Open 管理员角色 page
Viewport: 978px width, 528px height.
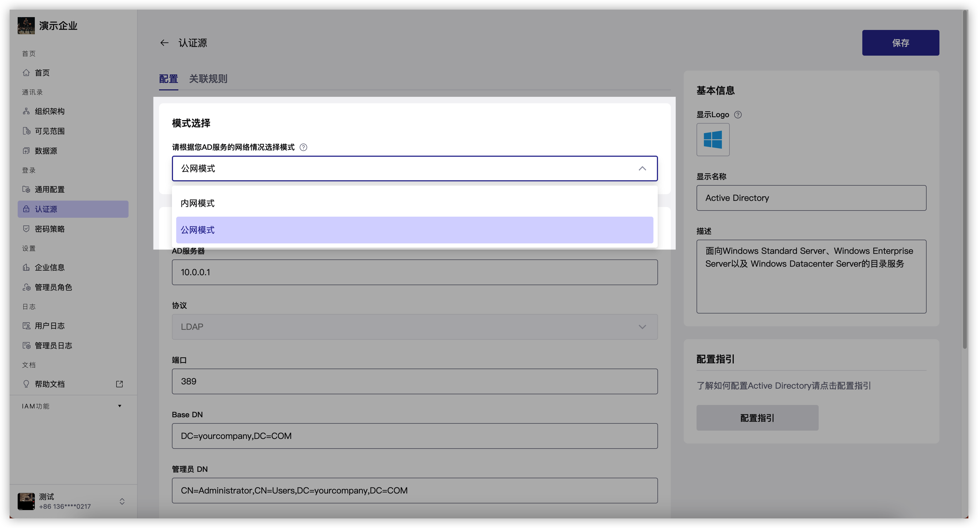coord(73,287)
